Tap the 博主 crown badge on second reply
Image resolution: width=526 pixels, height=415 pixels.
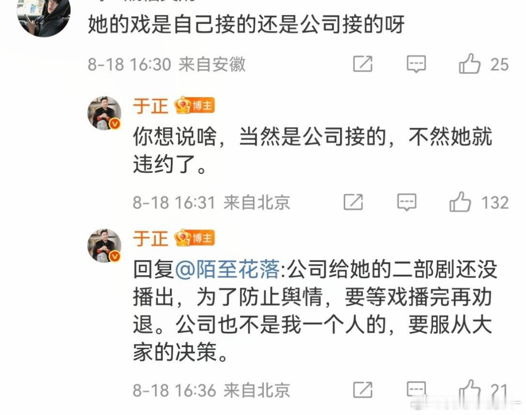click(x=195, y=238)
